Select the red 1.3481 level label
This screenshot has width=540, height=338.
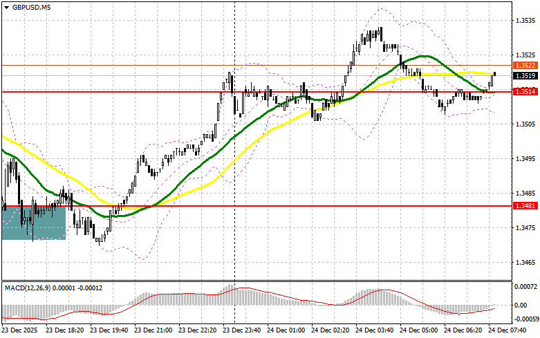click(x=525, y=206)
